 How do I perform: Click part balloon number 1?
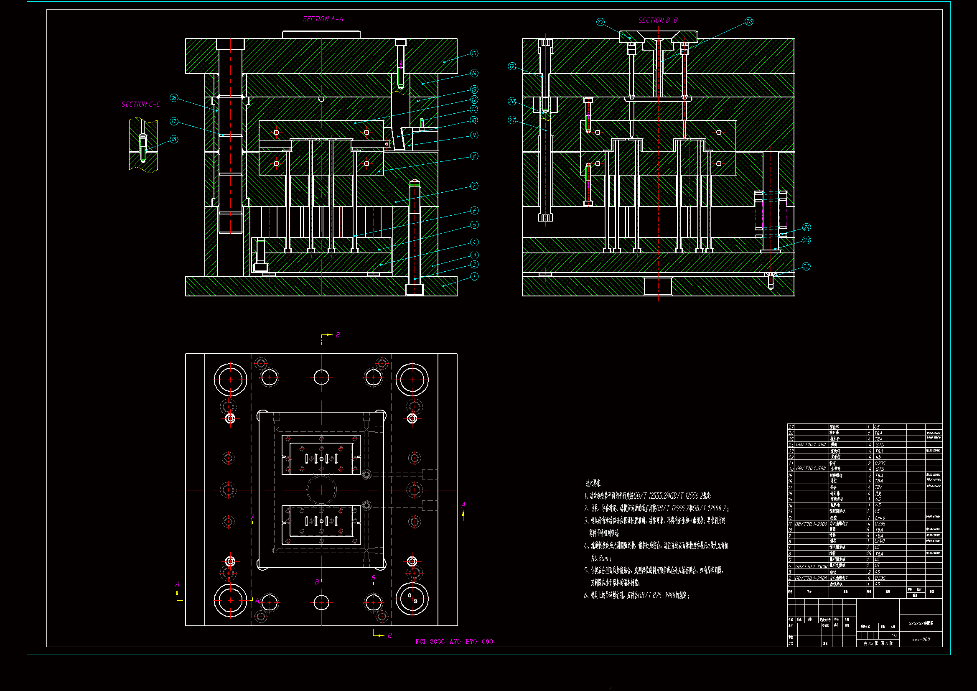tap(474, 276)
